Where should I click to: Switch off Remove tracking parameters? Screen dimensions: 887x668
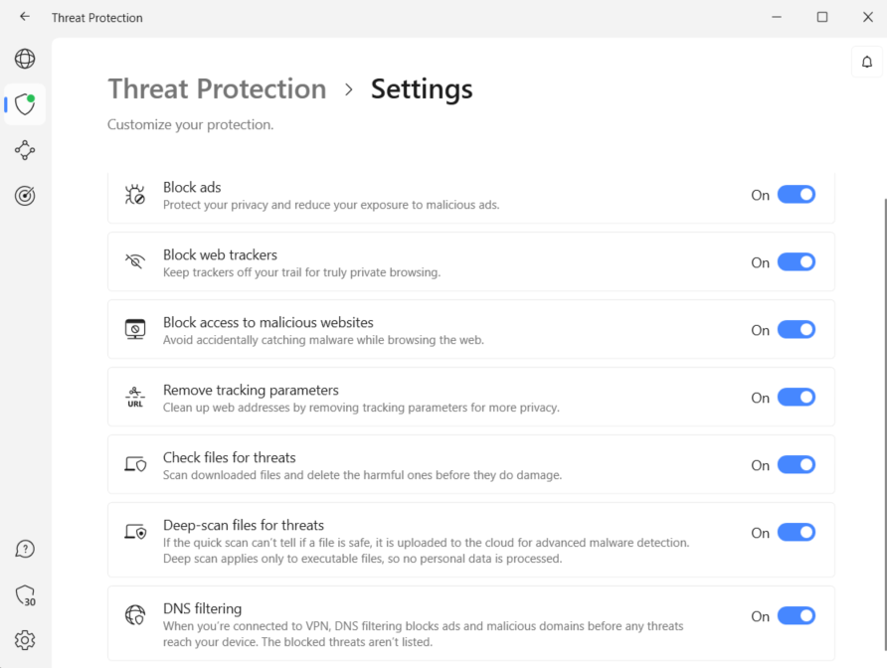(796, 398)
